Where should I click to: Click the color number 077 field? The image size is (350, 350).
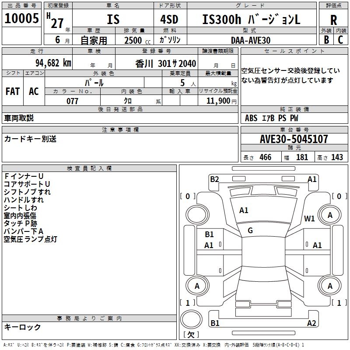[x=72, y=101]
